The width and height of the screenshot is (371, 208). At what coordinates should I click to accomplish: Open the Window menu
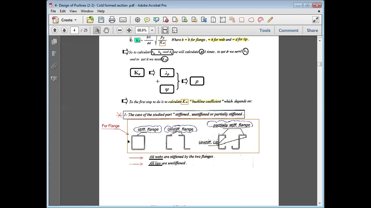coord(87,11)
